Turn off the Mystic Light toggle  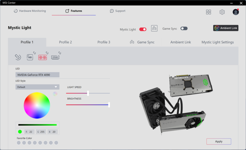[x=143, y=29]
